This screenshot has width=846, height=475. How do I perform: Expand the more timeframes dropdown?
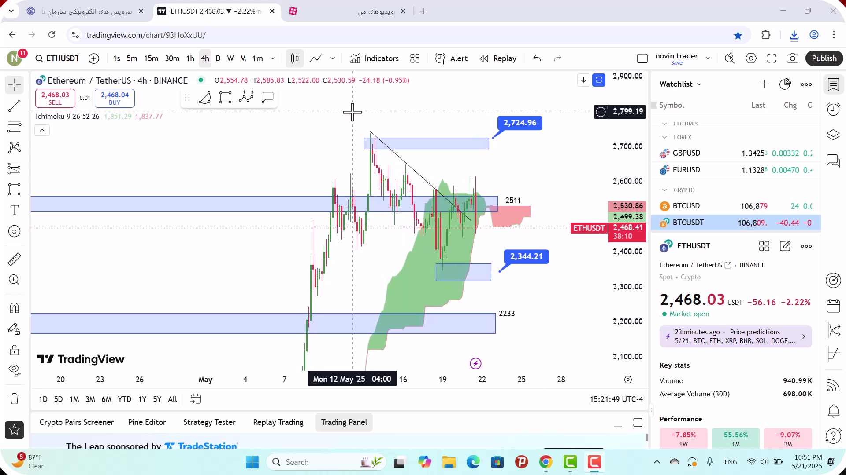tap(273, 58)
